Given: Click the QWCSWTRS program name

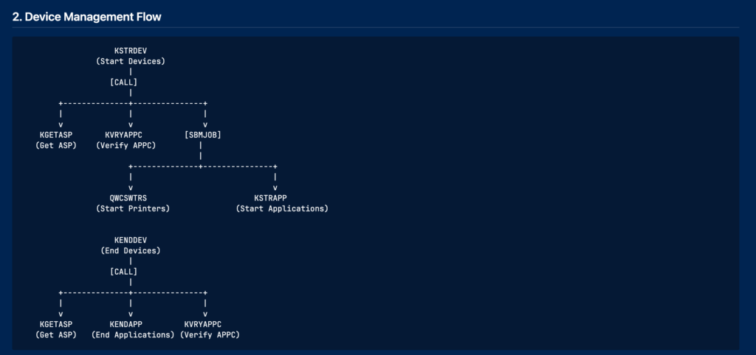Looking at the screenshot, I should [128, 198].
